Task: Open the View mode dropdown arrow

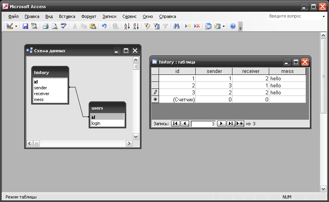Action: coord(16,26)
